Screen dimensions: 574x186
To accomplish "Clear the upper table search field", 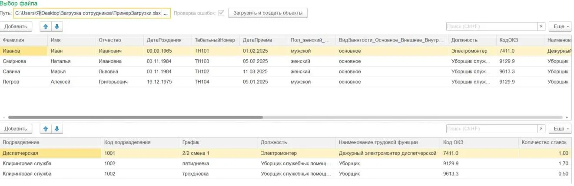I will click(541, 26).
